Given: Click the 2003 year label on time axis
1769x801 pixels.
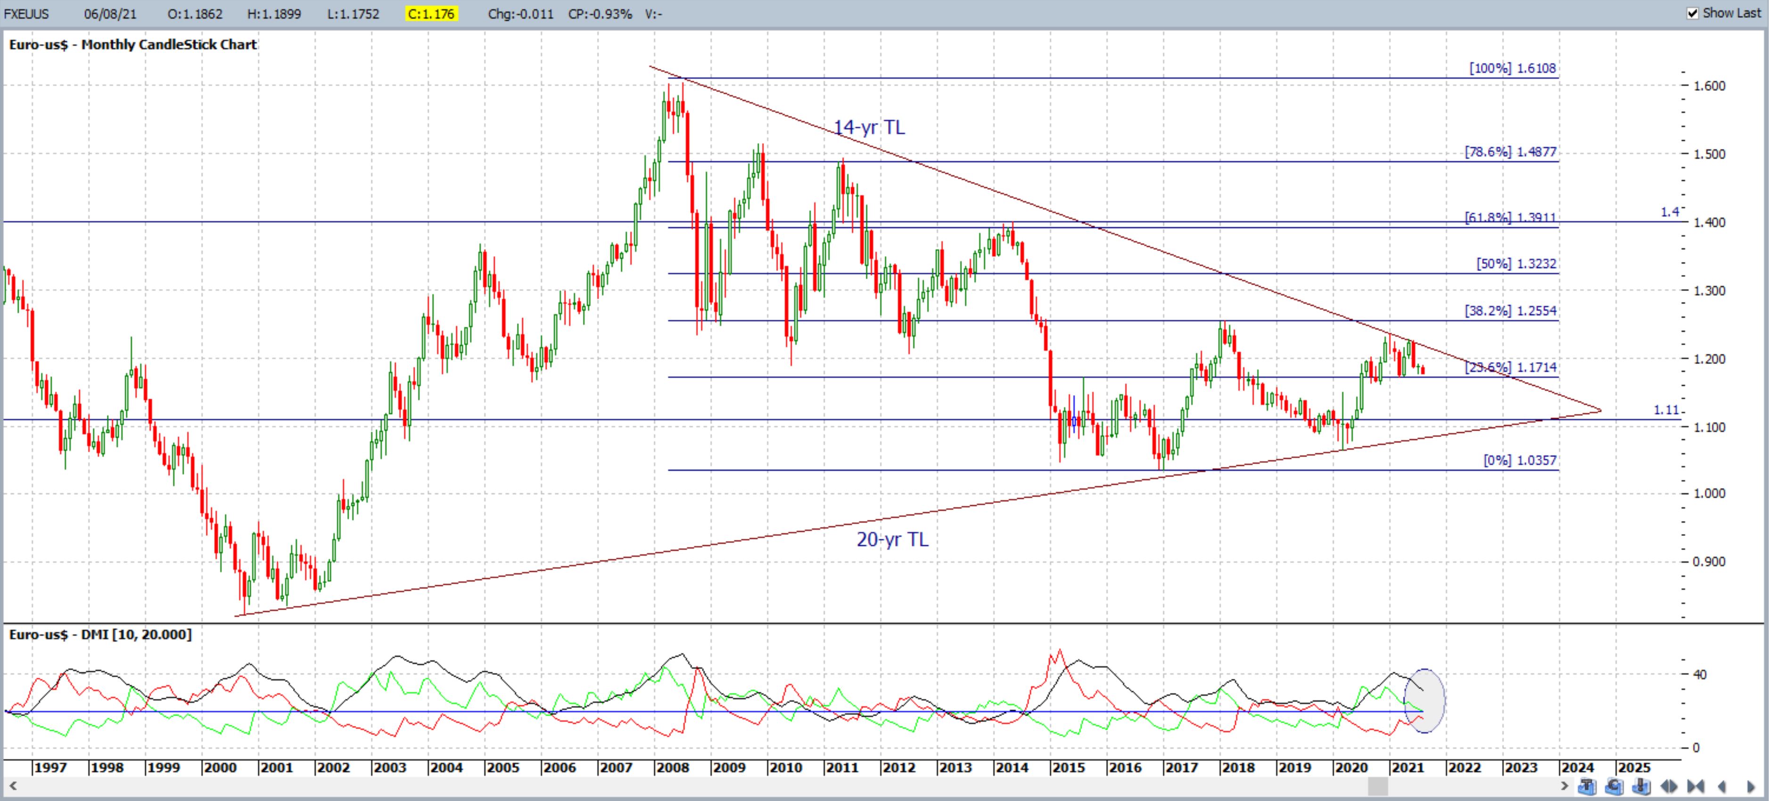Looking at the screenshot, I should pyautogui.click(x=389, y=768).
